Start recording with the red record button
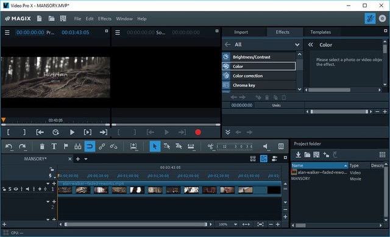 198,132
